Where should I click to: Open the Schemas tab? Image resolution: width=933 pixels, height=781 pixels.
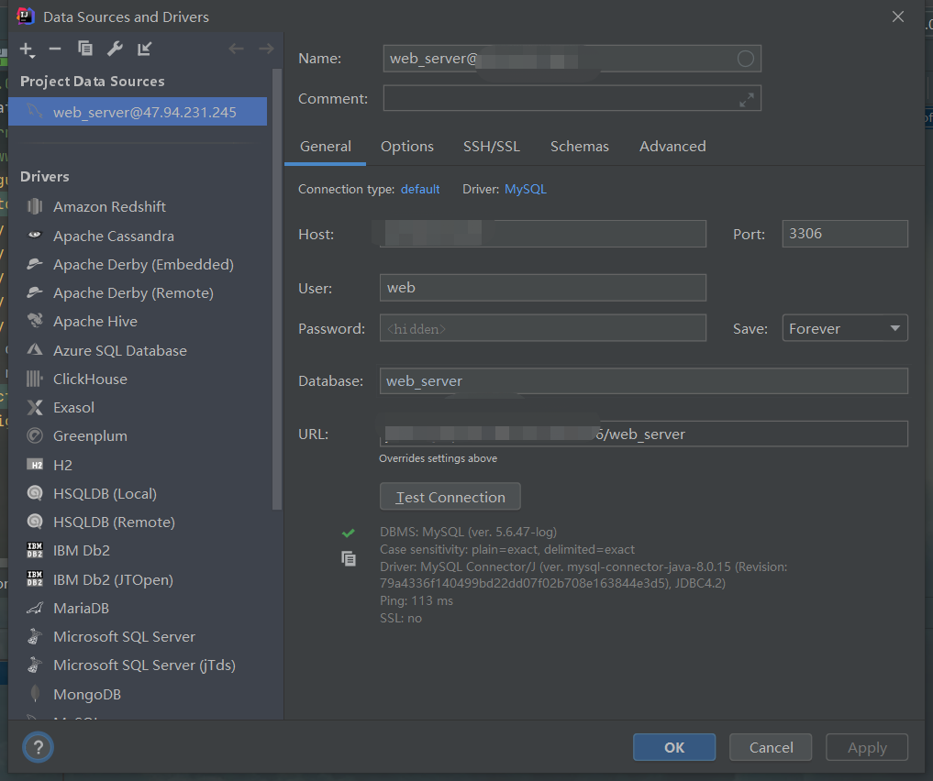point(580,147)
